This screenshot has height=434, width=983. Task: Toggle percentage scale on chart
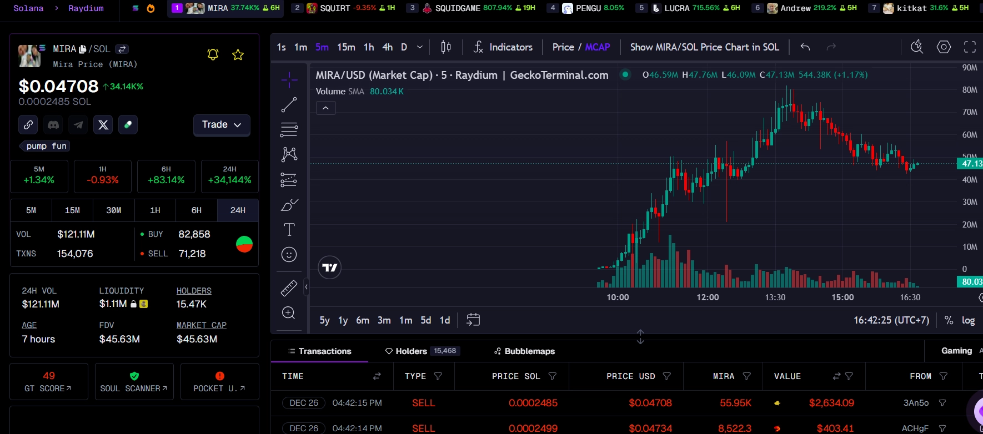pos(949,320)
